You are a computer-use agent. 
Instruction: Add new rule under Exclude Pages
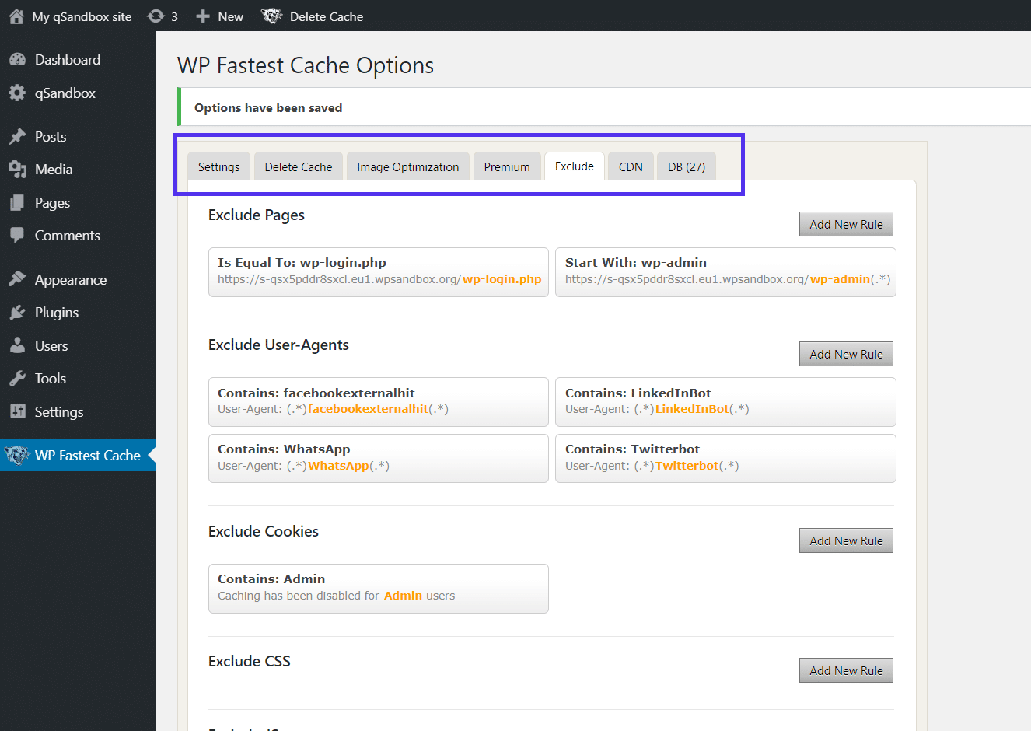pos(846,224)
